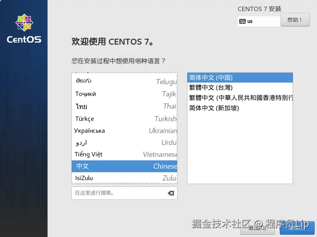Choose the 简体中文 (中国) locale
The width and height of the screenshot is (317, 237).
click(238, 77)
